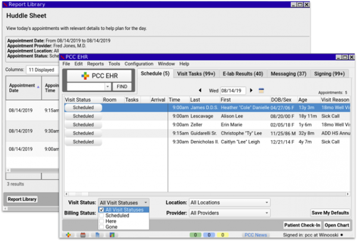Viewport: 357px width, 241px height.
Task: Open the chart report icon in status bar
Action: point(112,235)
